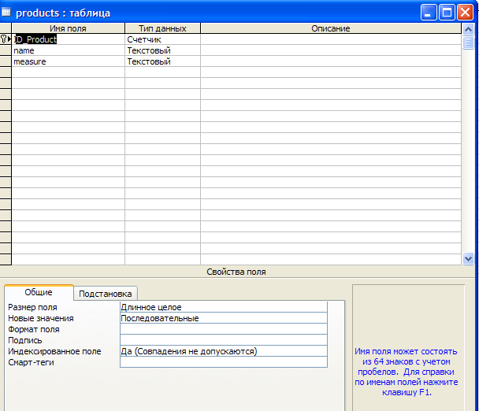Image resolution: width=479 pixels, height=411 pixels.
Task: Click the description cell for ID_Product
Action: pyautogui.click(x=331, y=39)
